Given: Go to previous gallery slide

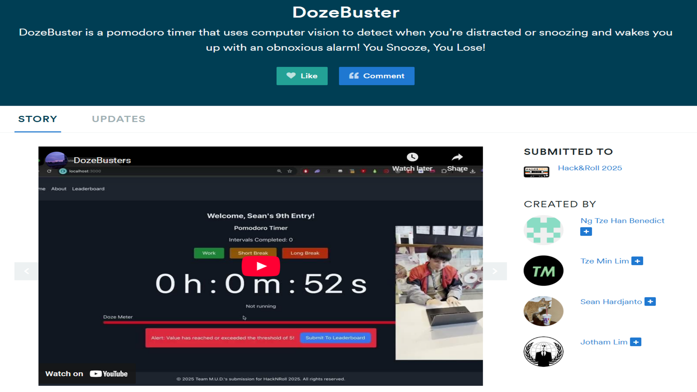Looking at the screenshot, I should pyautogui.click(x=27, y=271).
